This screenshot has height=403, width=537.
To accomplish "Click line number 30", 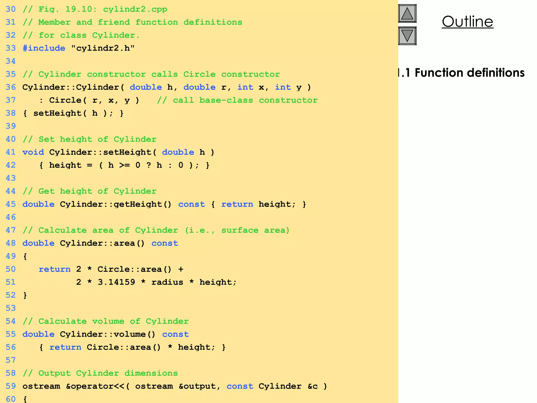I will [x=11, y=9].
